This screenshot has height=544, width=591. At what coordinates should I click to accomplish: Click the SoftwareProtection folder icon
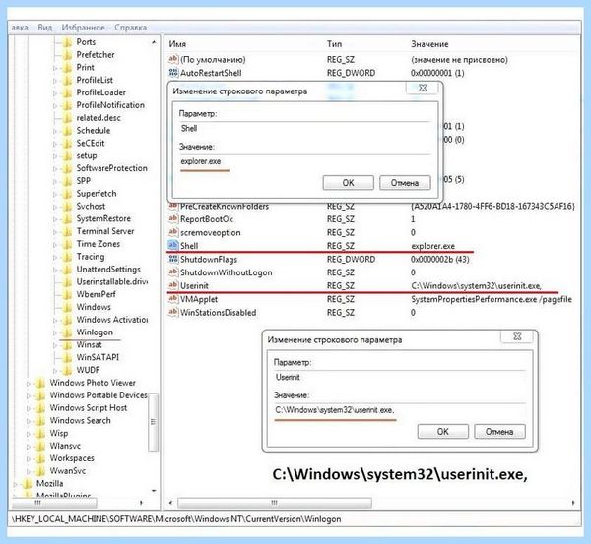point(67,168)
